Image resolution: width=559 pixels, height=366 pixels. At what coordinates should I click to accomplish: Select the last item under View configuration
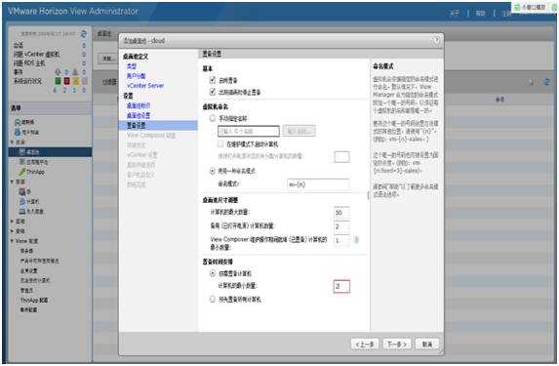pyautogui.click(x=28, y=309)
